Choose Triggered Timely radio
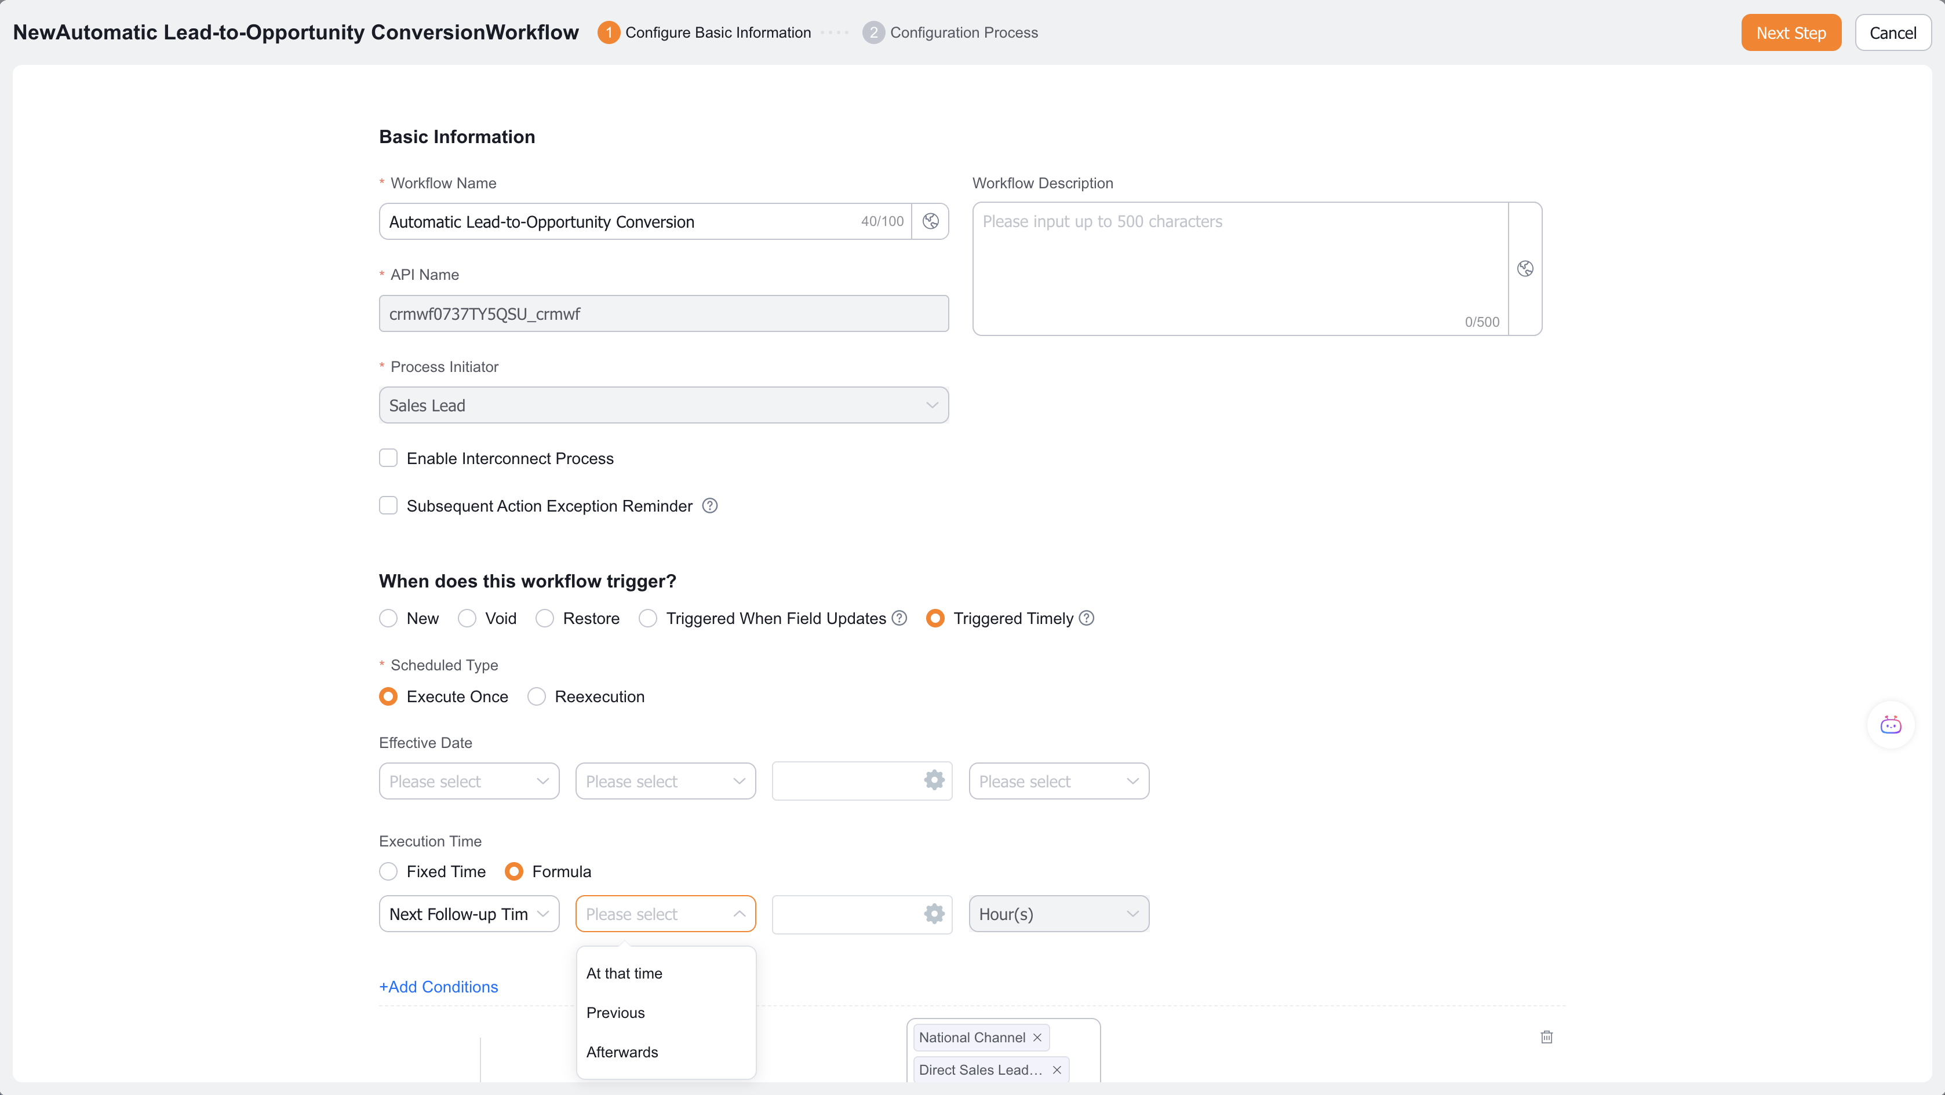The width and height of the screenshot is (1945, 1095). [x=935, y=618]
